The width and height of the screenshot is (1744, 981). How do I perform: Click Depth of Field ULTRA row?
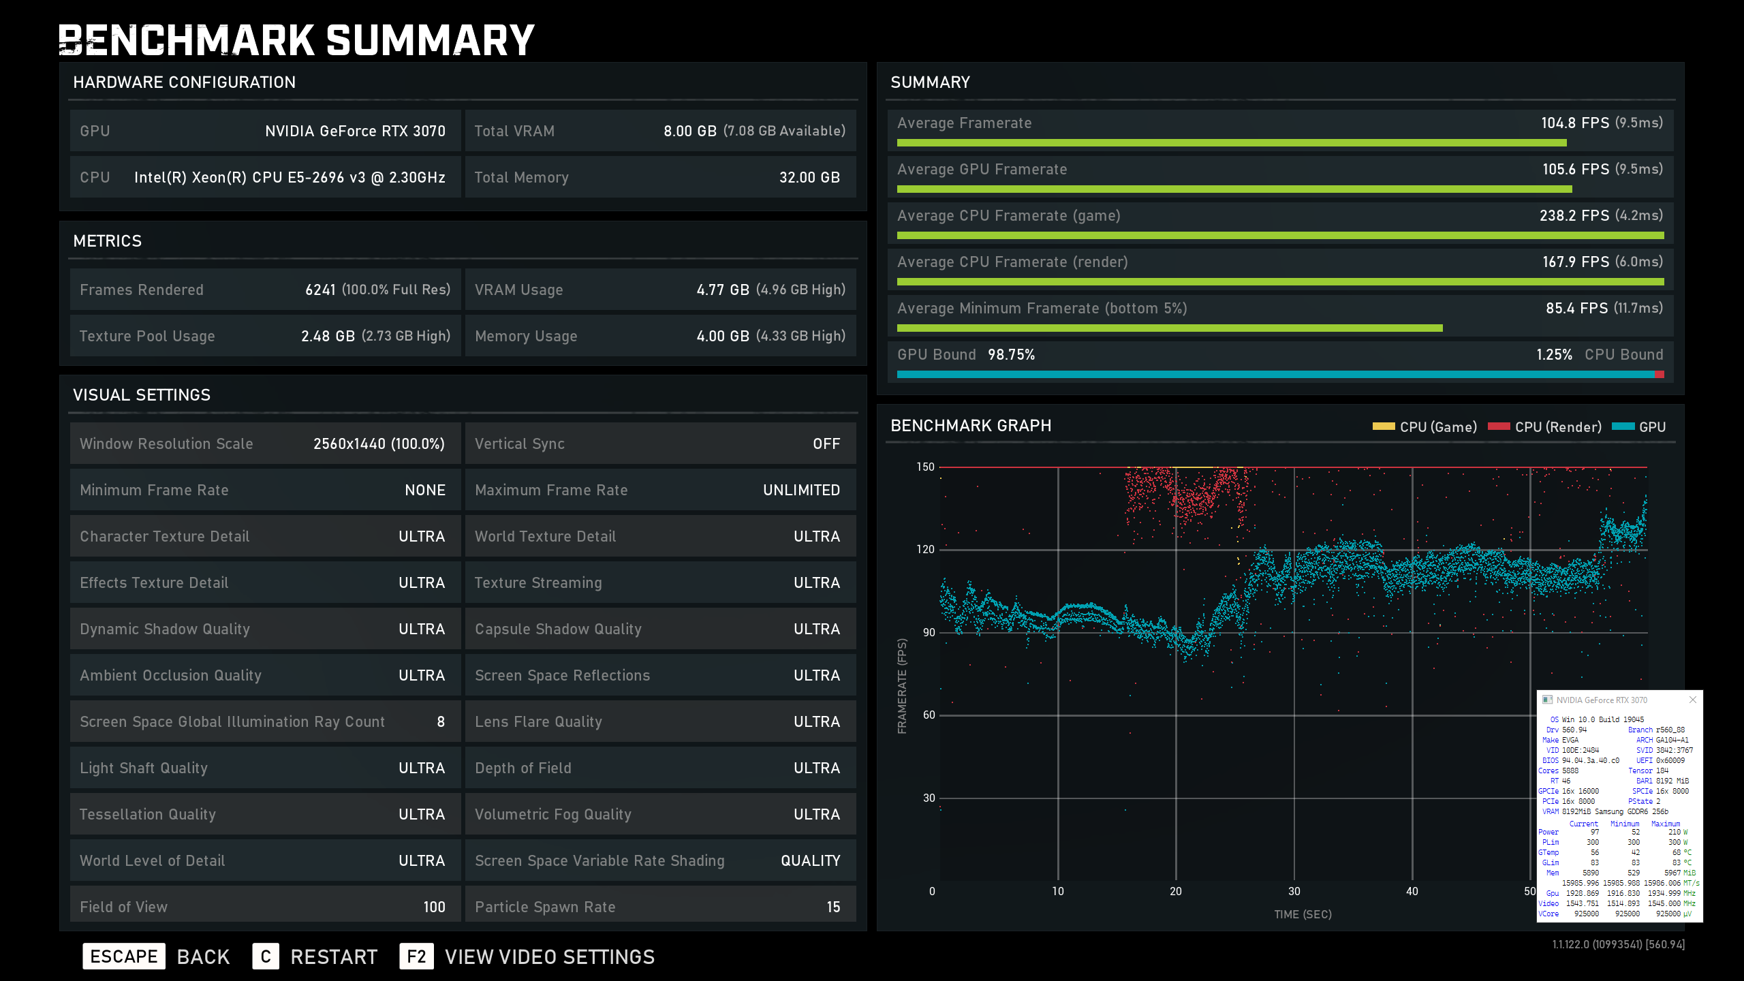pos(660,768)
